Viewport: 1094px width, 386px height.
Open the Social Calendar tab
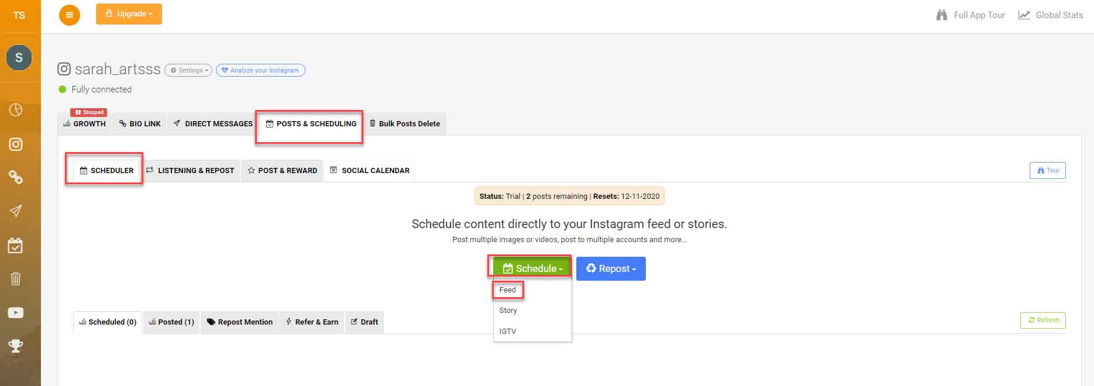[369, 170]
